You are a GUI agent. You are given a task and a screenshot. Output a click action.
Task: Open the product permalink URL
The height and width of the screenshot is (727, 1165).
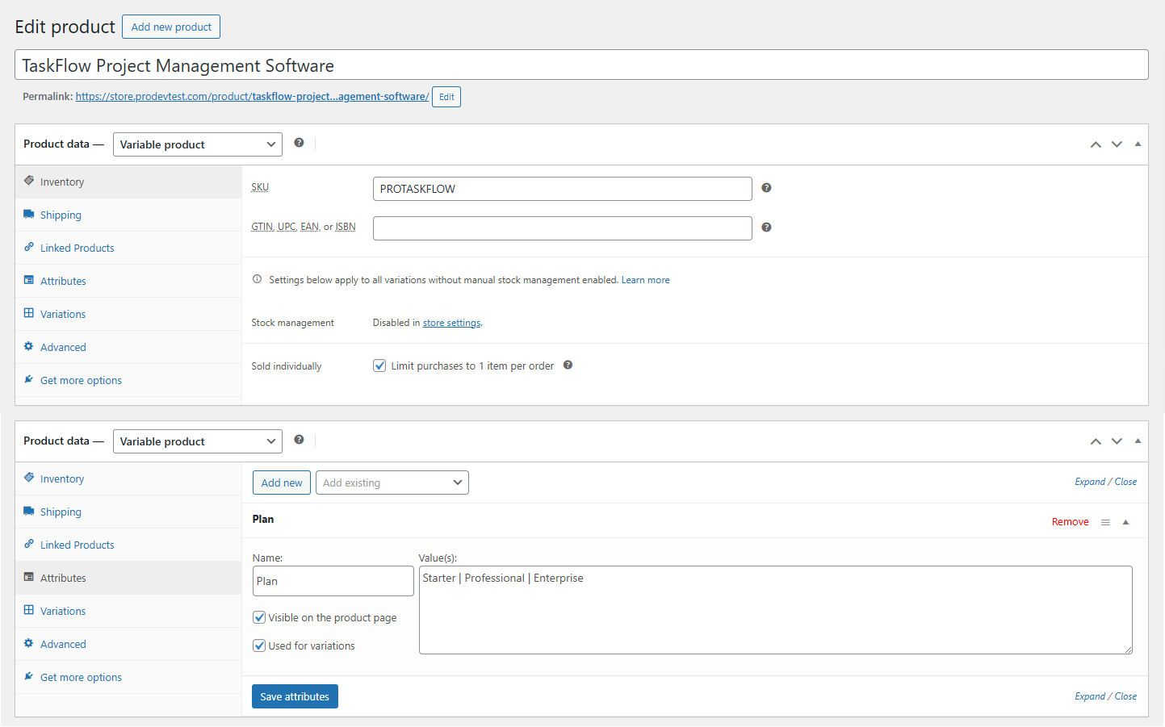(252, 96)
